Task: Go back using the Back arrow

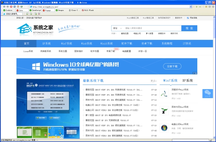Action: click(x=4, y=6)
